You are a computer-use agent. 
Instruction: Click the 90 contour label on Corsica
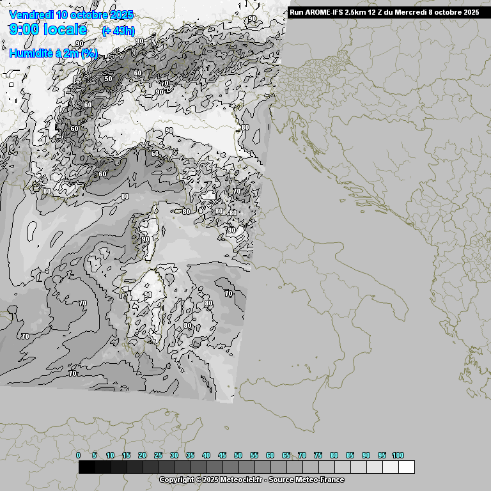pos(146,239)
